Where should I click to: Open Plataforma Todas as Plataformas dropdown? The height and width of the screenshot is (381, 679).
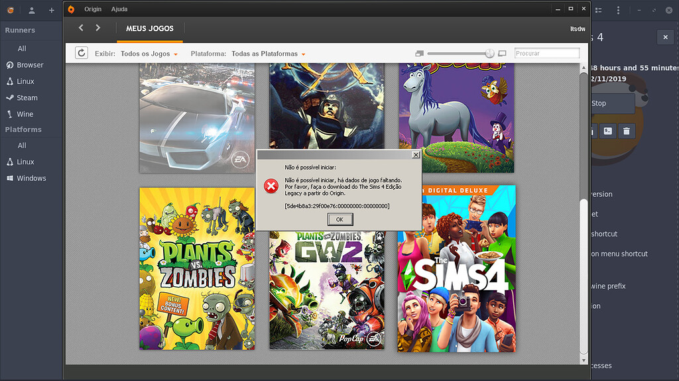pyautogui.click(x=268, y=54)
